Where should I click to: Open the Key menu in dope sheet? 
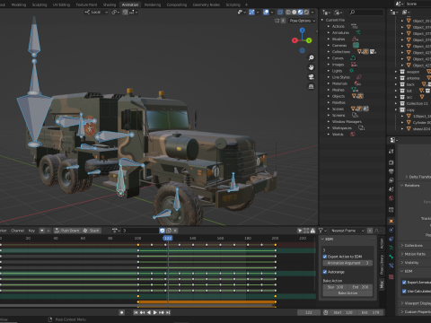coord(31,231)
